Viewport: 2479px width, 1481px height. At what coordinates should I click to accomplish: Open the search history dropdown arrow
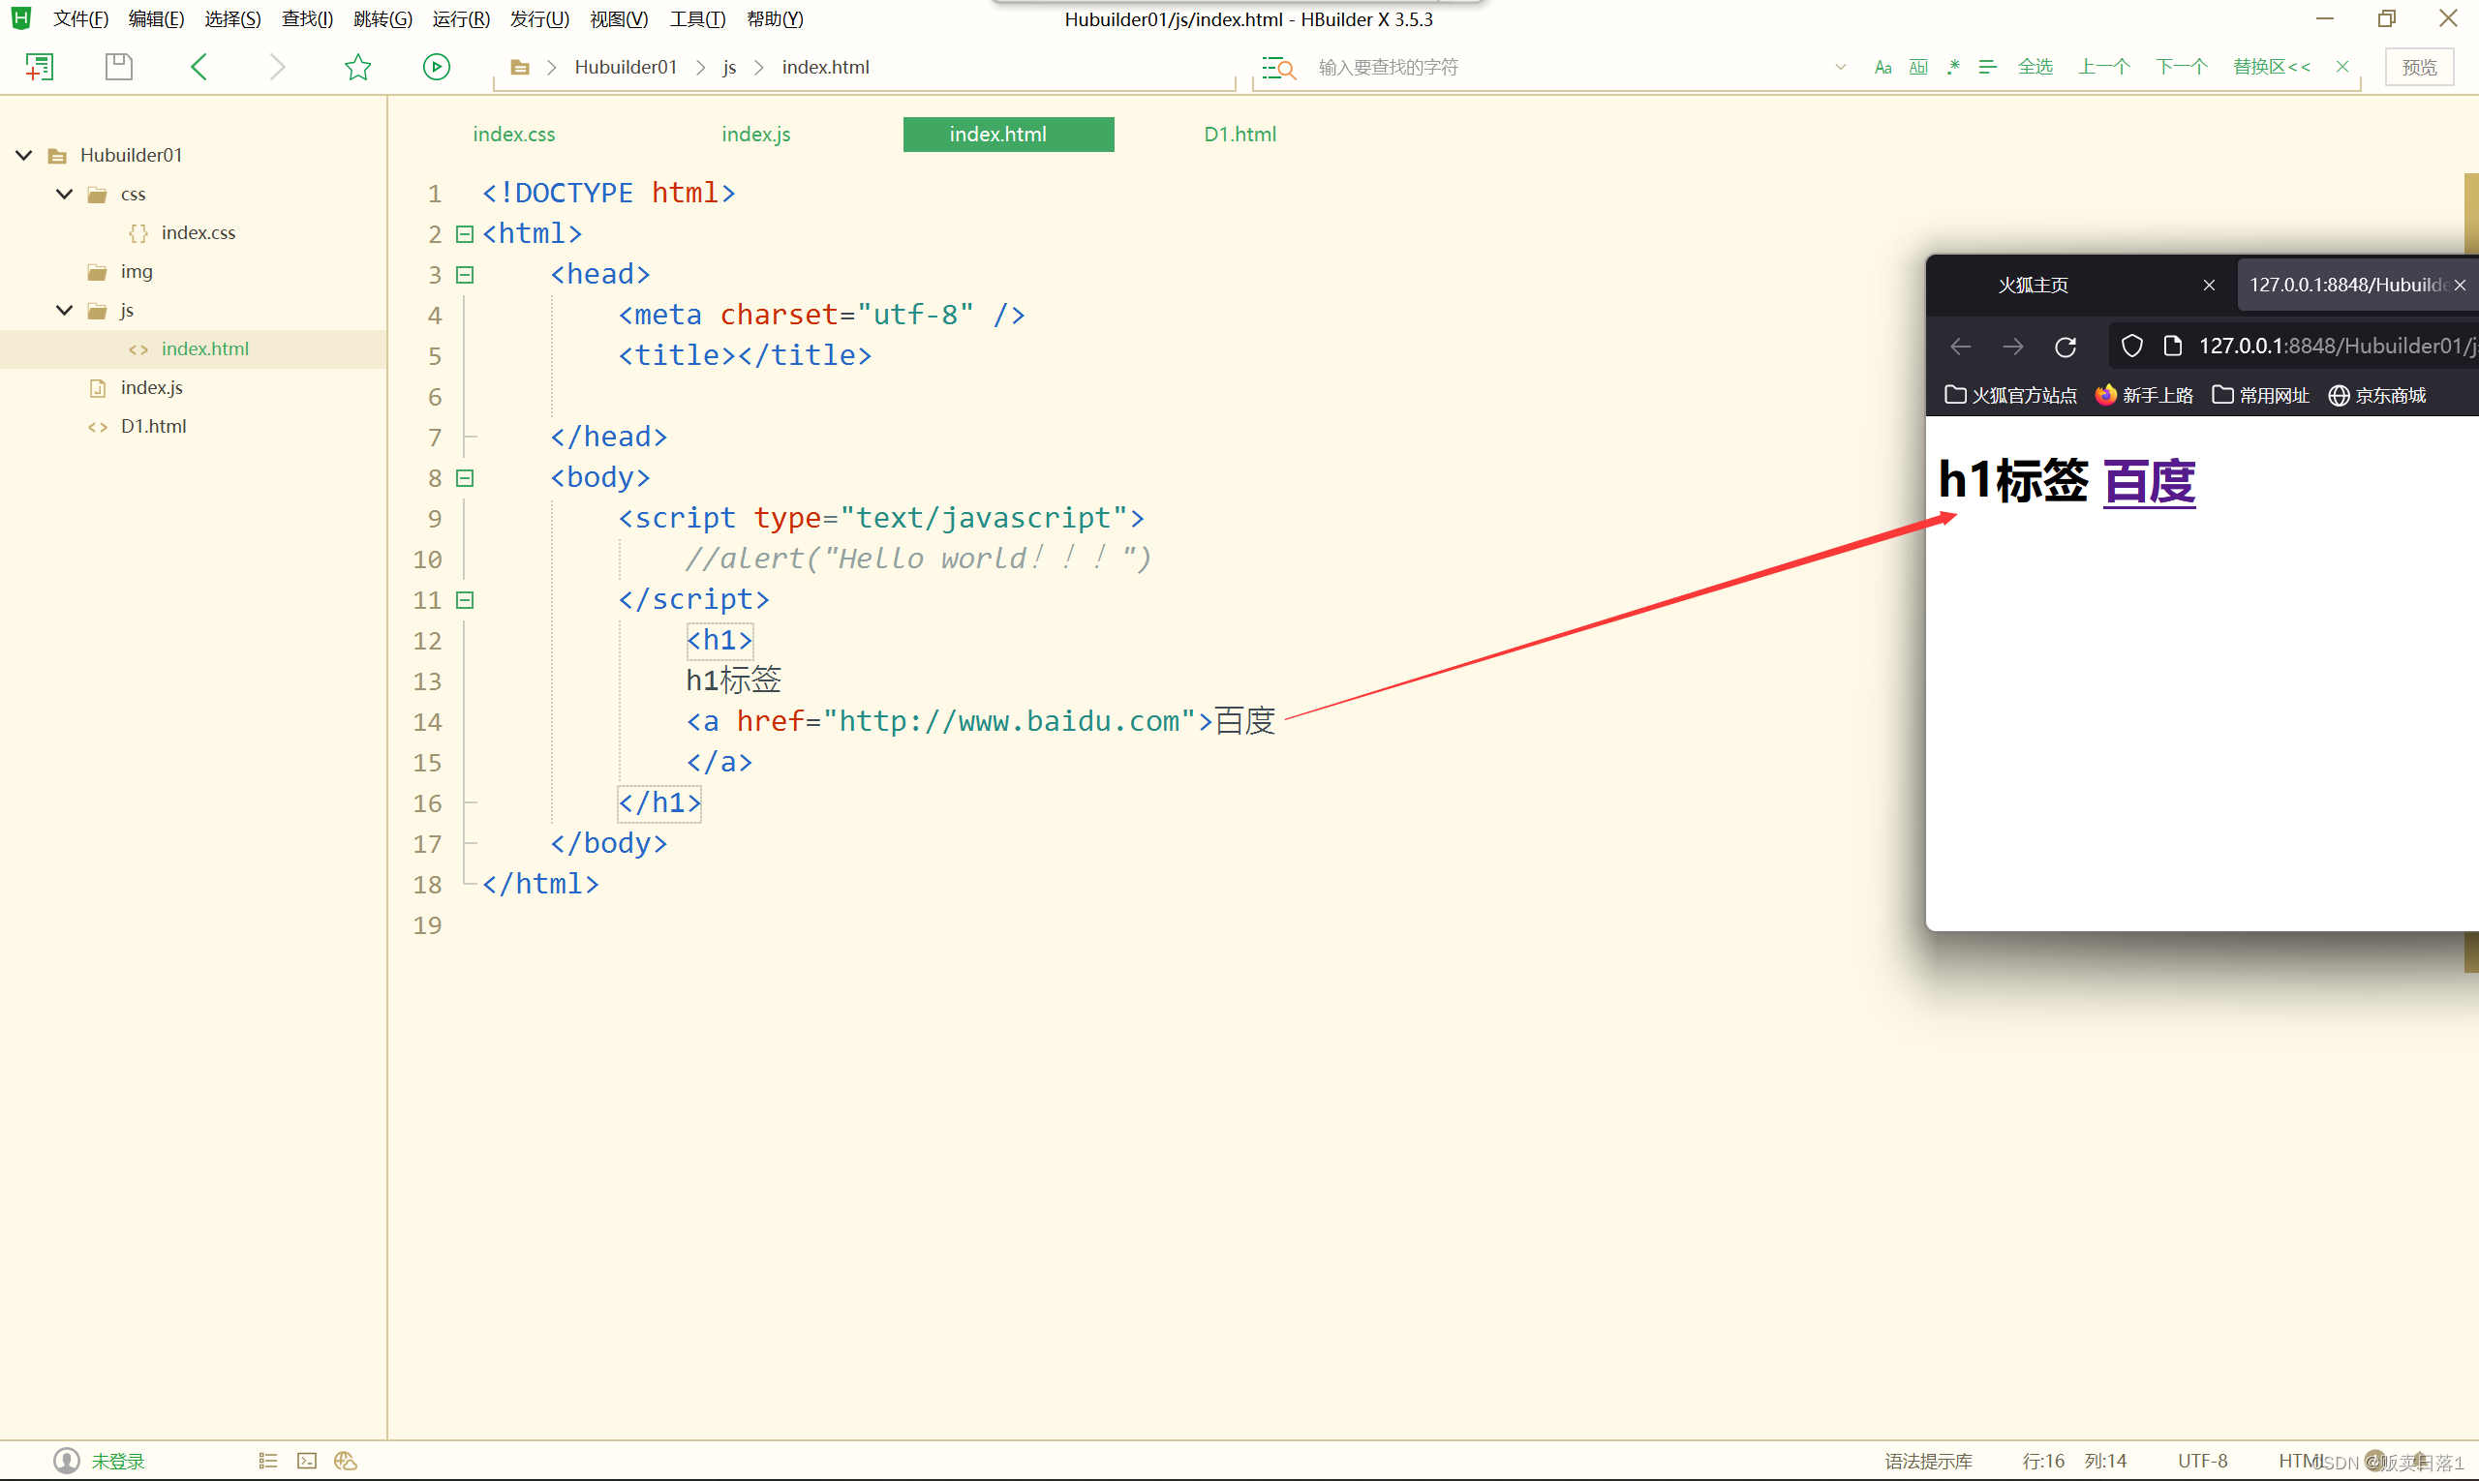click(x=1840, y=67)
